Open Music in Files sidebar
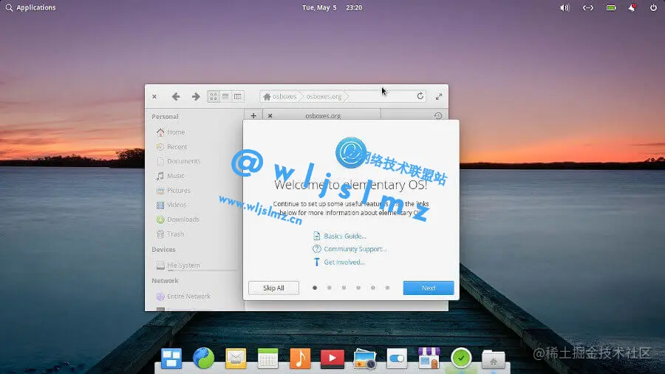The width and height of the screenshot is (665, 374). 171,176
